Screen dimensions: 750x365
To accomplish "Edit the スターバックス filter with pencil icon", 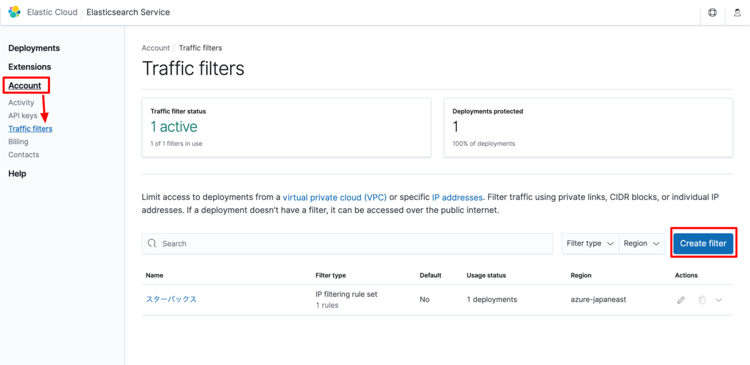I will 681,300.
